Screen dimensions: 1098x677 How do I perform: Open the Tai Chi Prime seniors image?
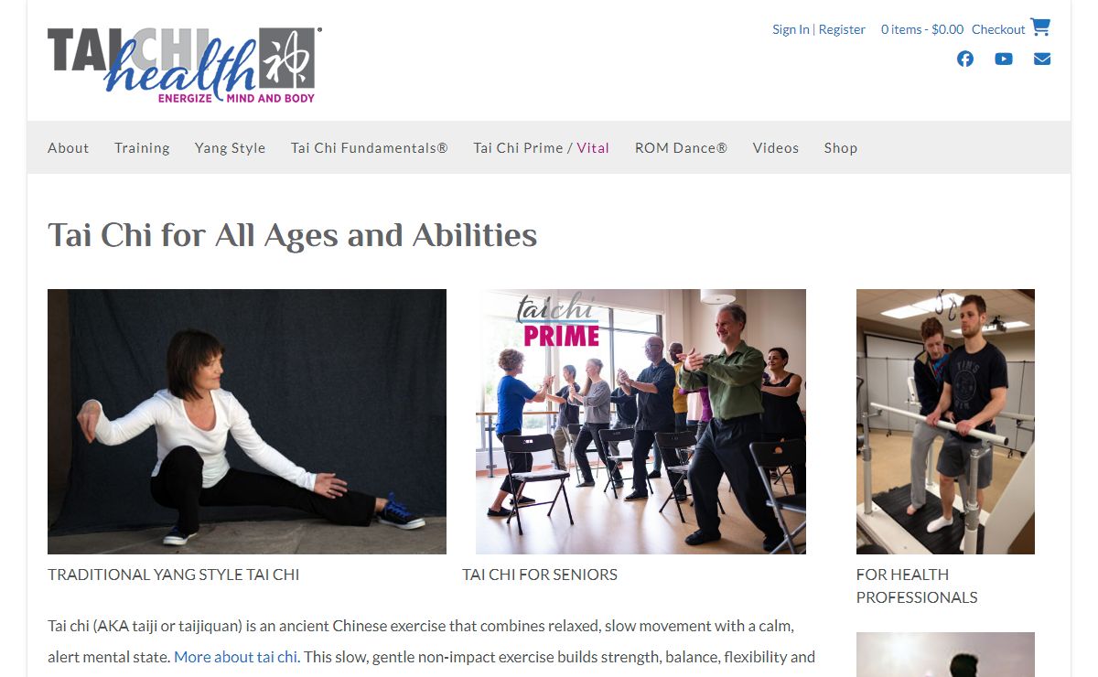tap(640, 422)
